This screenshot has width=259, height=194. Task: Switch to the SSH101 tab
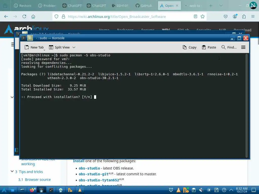click(120, 6)
